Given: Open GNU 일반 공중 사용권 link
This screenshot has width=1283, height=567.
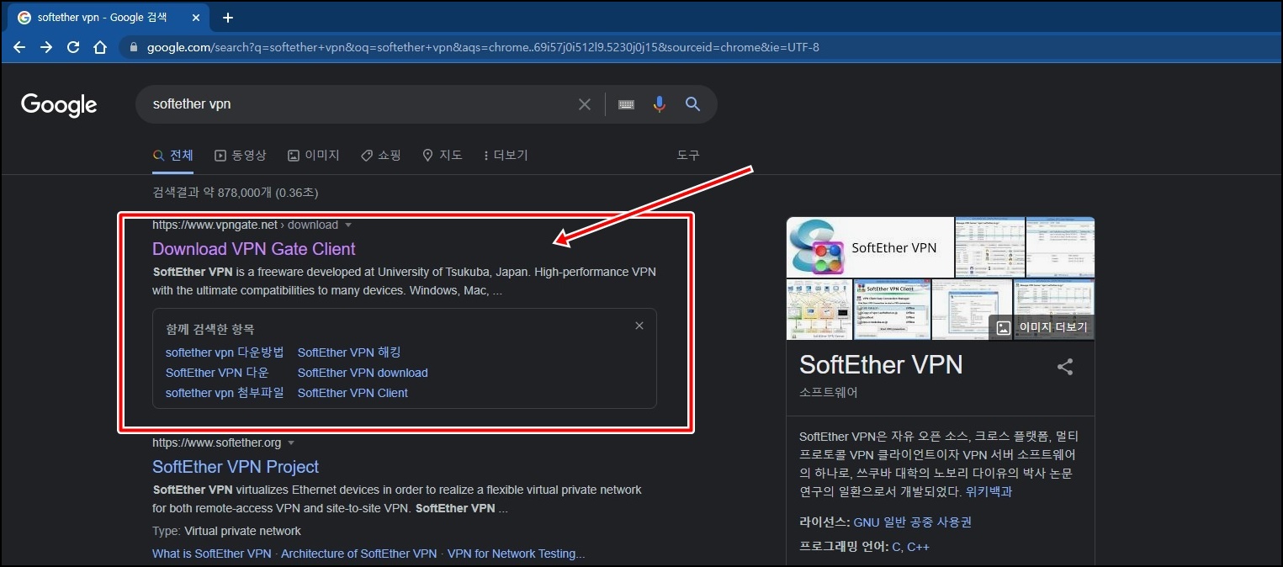Looking at the screenshot, I should click(913, 522).
